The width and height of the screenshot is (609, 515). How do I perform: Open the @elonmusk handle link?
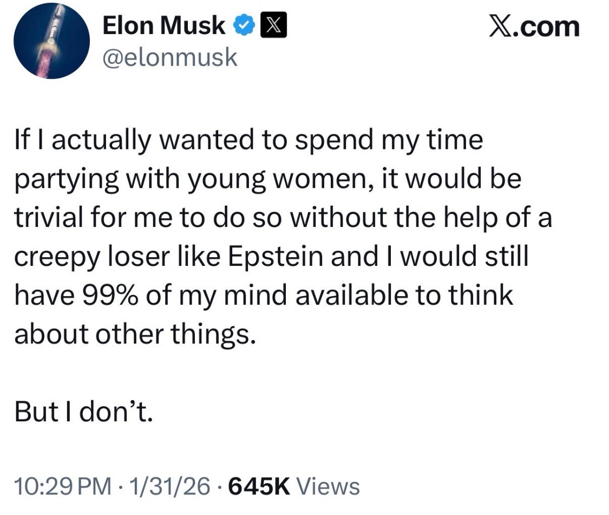click(169, 57)
